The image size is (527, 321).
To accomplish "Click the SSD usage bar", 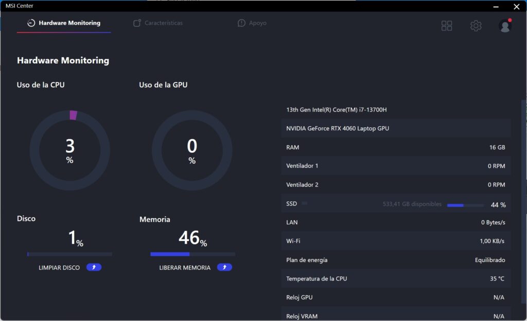I will (465, 205).
